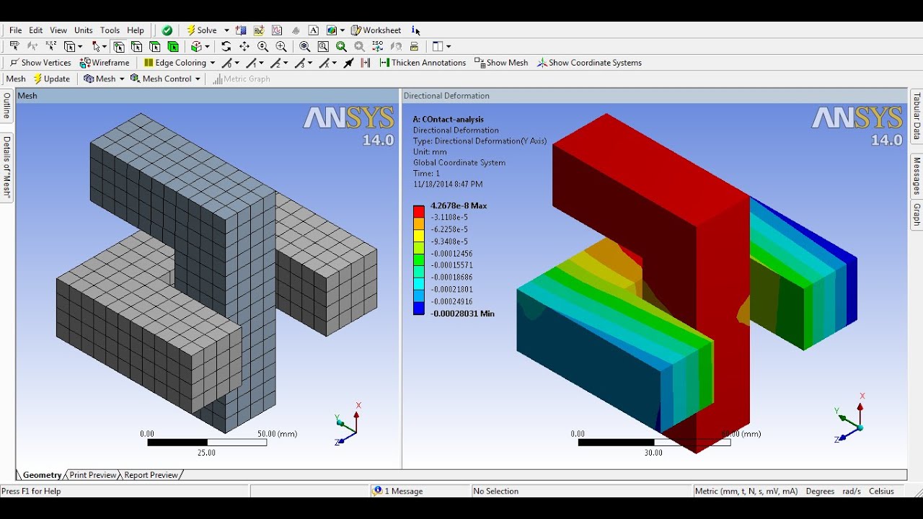The width and height of the screenshot is (923, 519).
Task: Click the Look At icon
Action: [x=396, y=46]
